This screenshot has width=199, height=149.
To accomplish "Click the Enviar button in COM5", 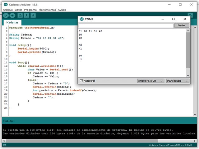I will click(182, 25).
